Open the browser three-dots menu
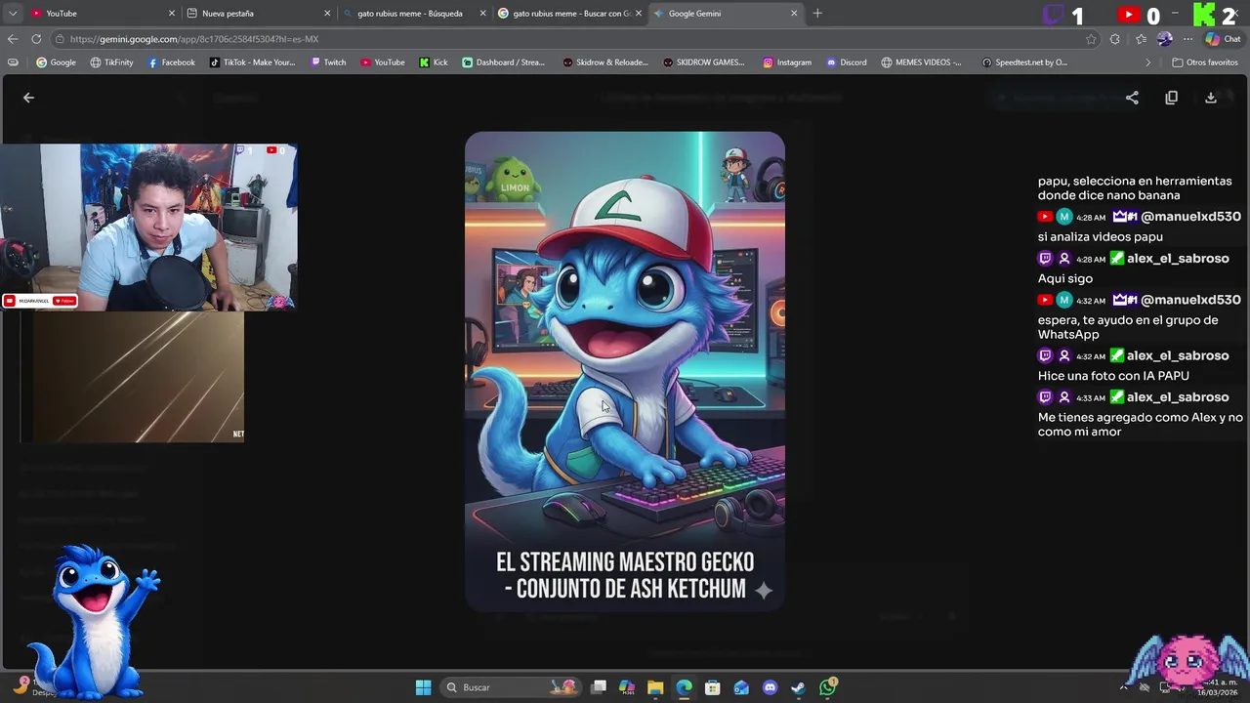 pyautogui.click(x=1187, y=39)
